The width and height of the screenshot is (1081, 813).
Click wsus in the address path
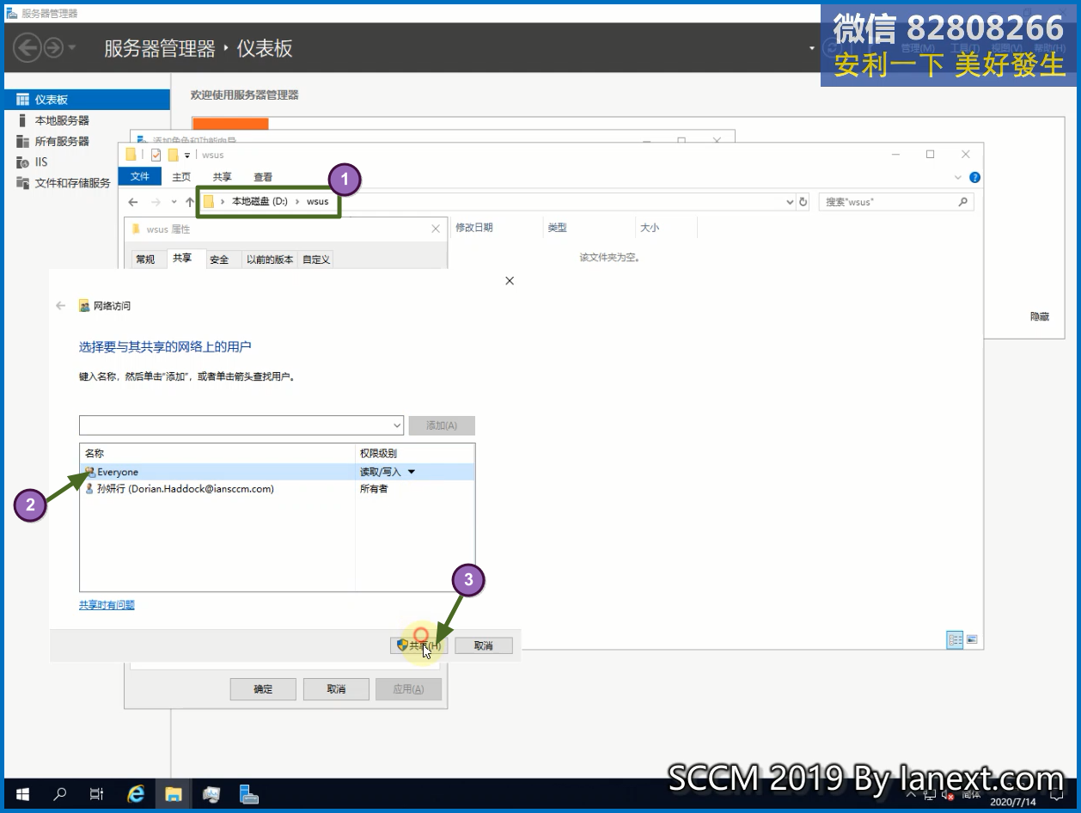coord(317,201)
